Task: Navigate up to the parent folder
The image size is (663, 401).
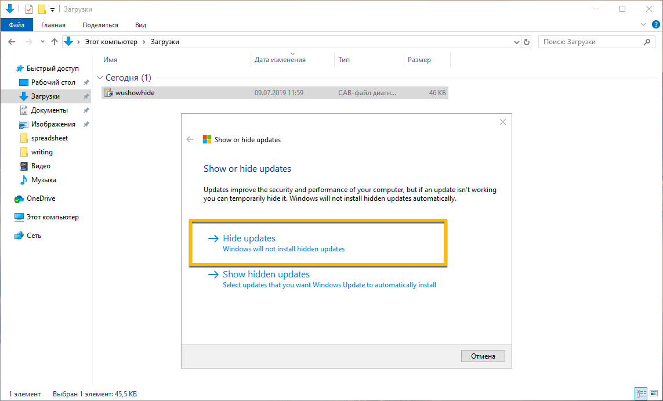Action: (54, 42)
